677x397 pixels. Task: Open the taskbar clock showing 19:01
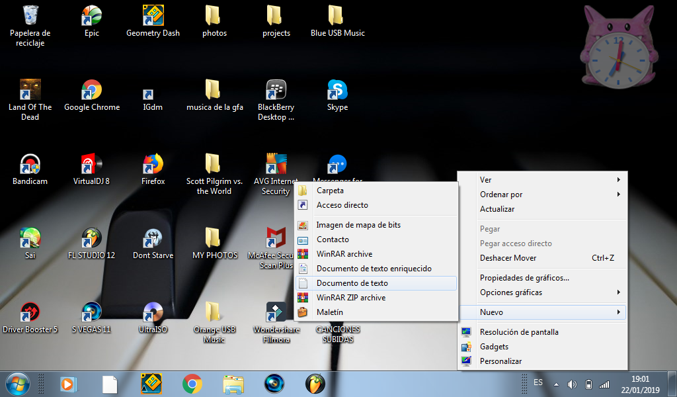pos(640,384)
